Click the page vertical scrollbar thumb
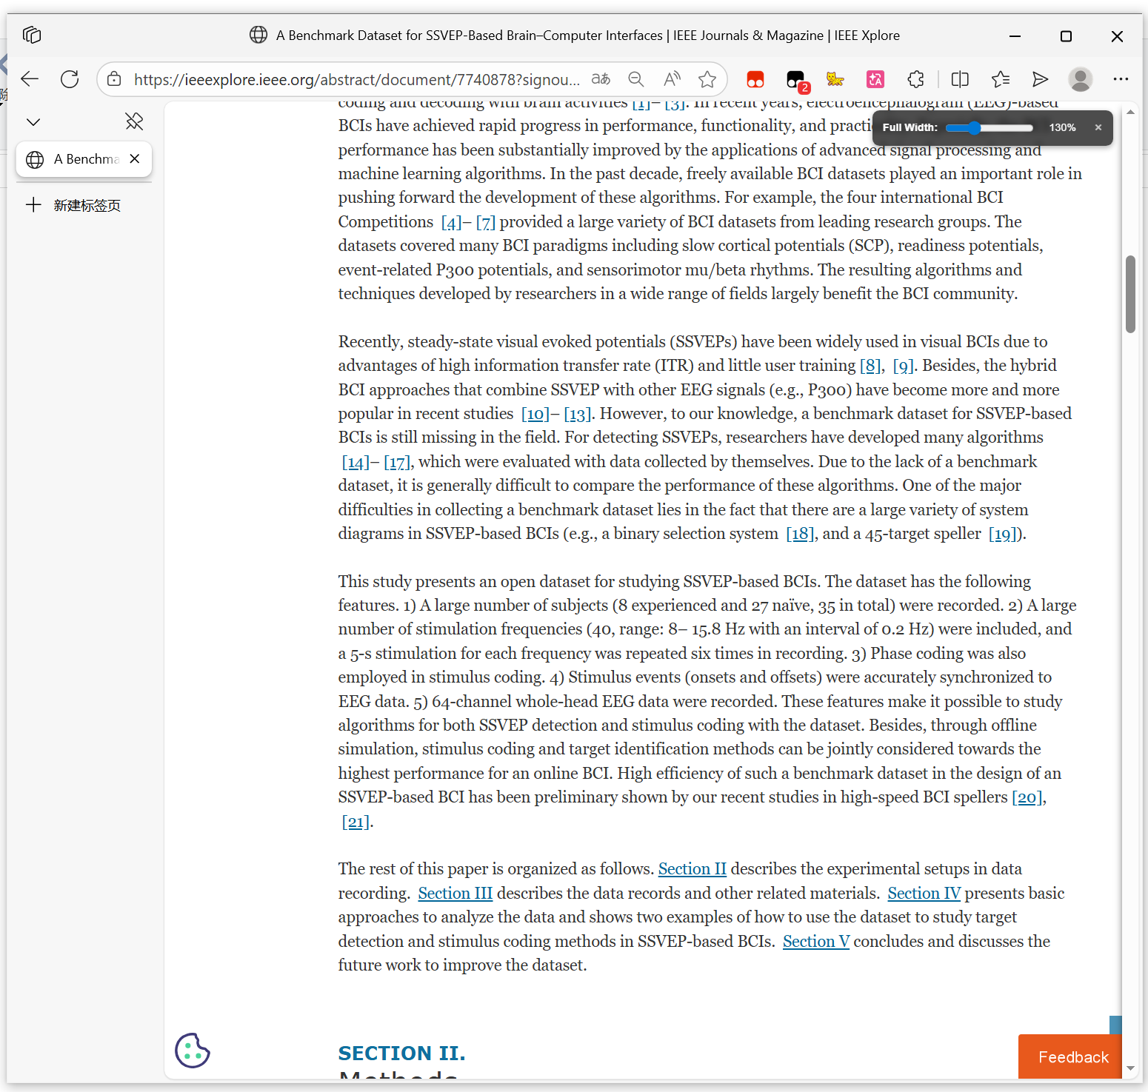Screen dimensions: 1148x1092 1130,294
